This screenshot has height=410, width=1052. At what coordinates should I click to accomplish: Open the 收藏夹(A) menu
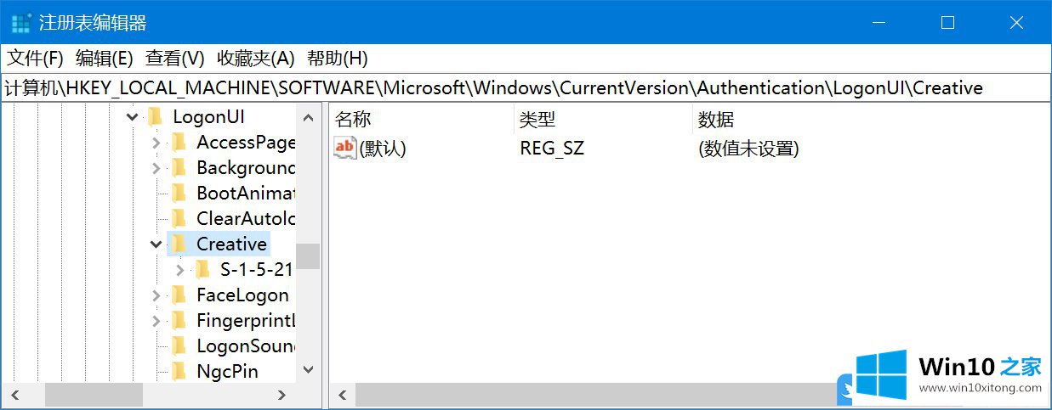pos(255,59)
